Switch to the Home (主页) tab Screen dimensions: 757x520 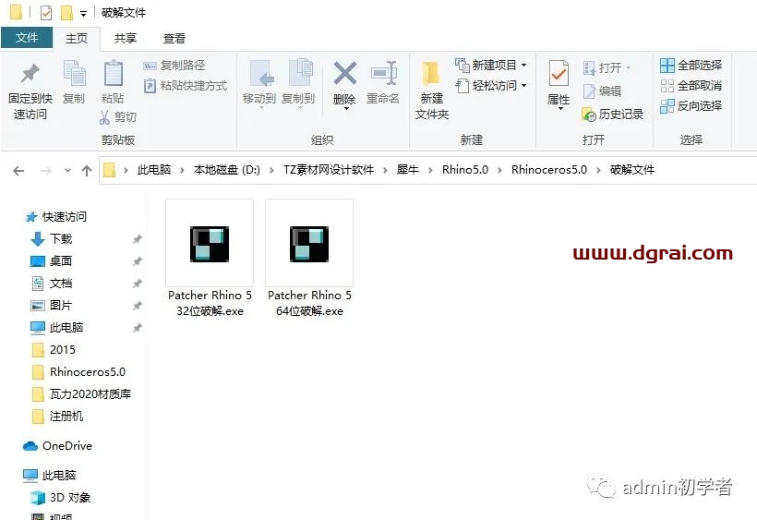pyautogui.click(x=77, y=38)
